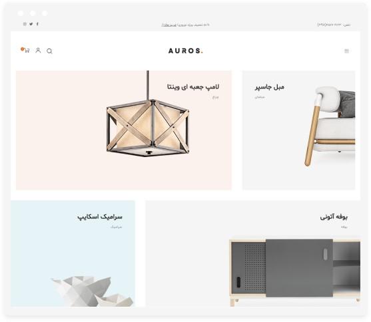The image size is (371, 322).
Task: Open the بوفه آتونی product title
Action: [334, 217]
